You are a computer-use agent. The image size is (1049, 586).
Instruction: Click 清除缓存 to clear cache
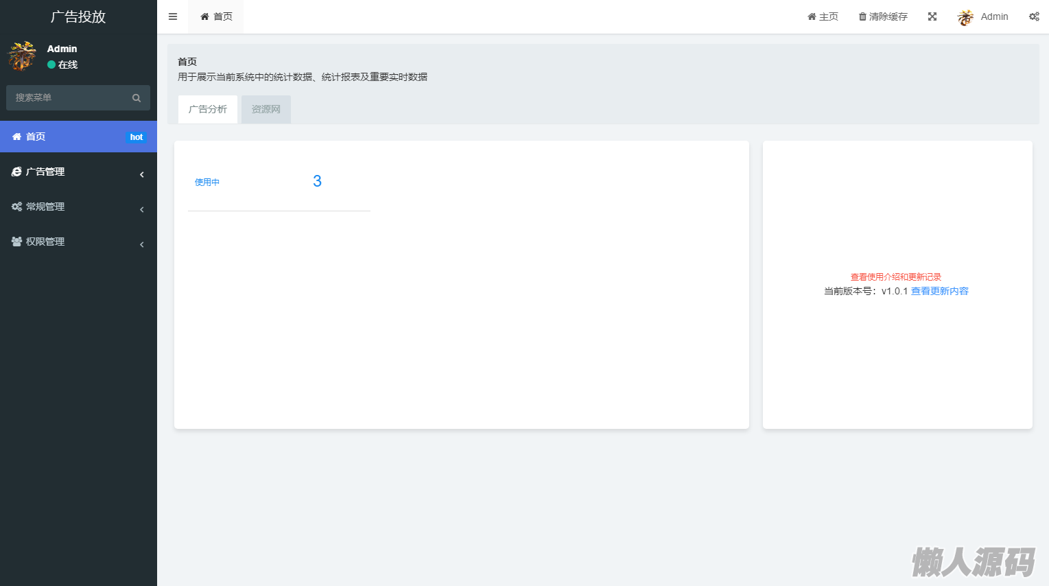point(883,16)
